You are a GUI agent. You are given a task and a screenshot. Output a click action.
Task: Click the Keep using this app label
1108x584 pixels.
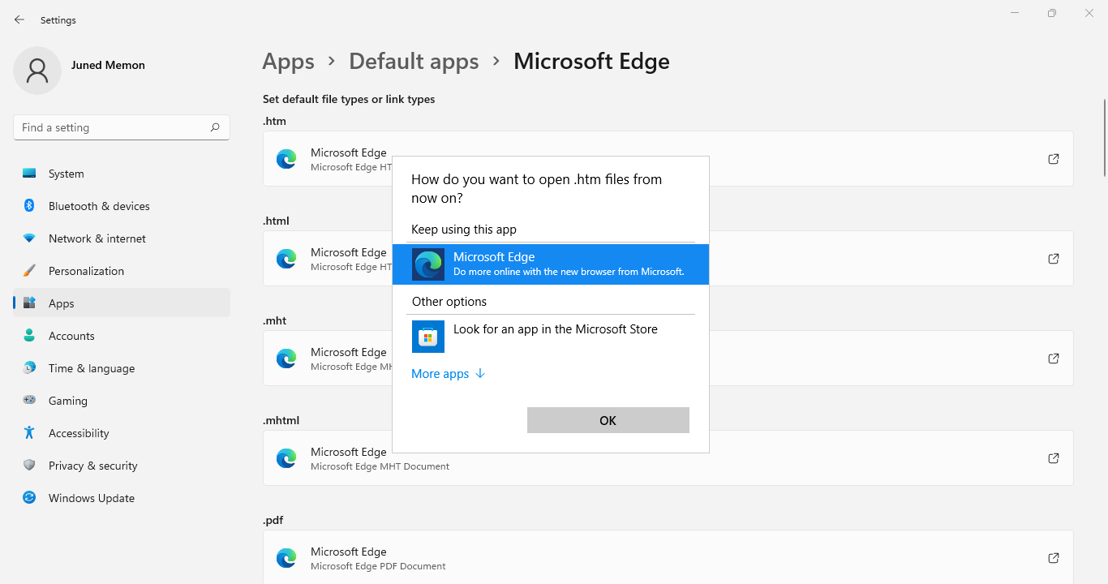464,230
